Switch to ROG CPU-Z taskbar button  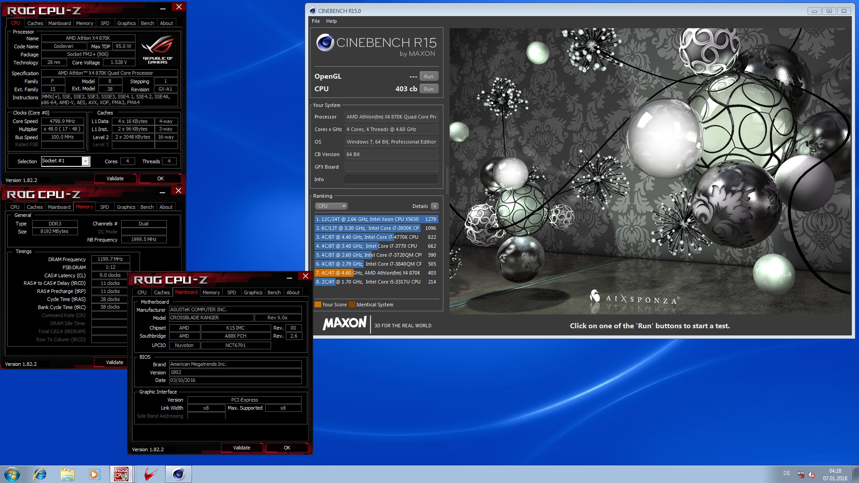[x=121, y=474]
